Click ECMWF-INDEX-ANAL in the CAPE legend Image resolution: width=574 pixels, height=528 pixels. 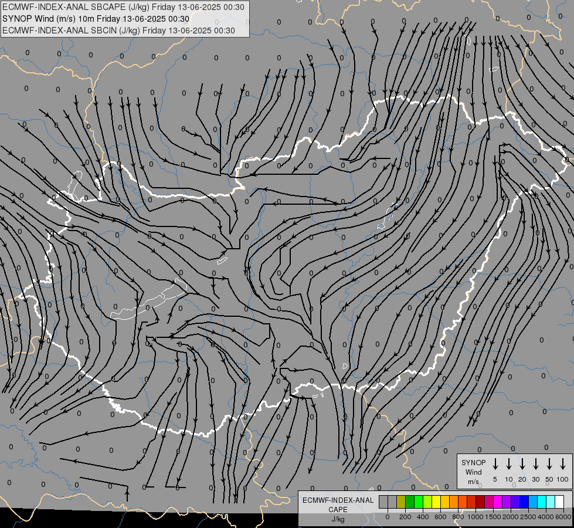coord(338,500)
